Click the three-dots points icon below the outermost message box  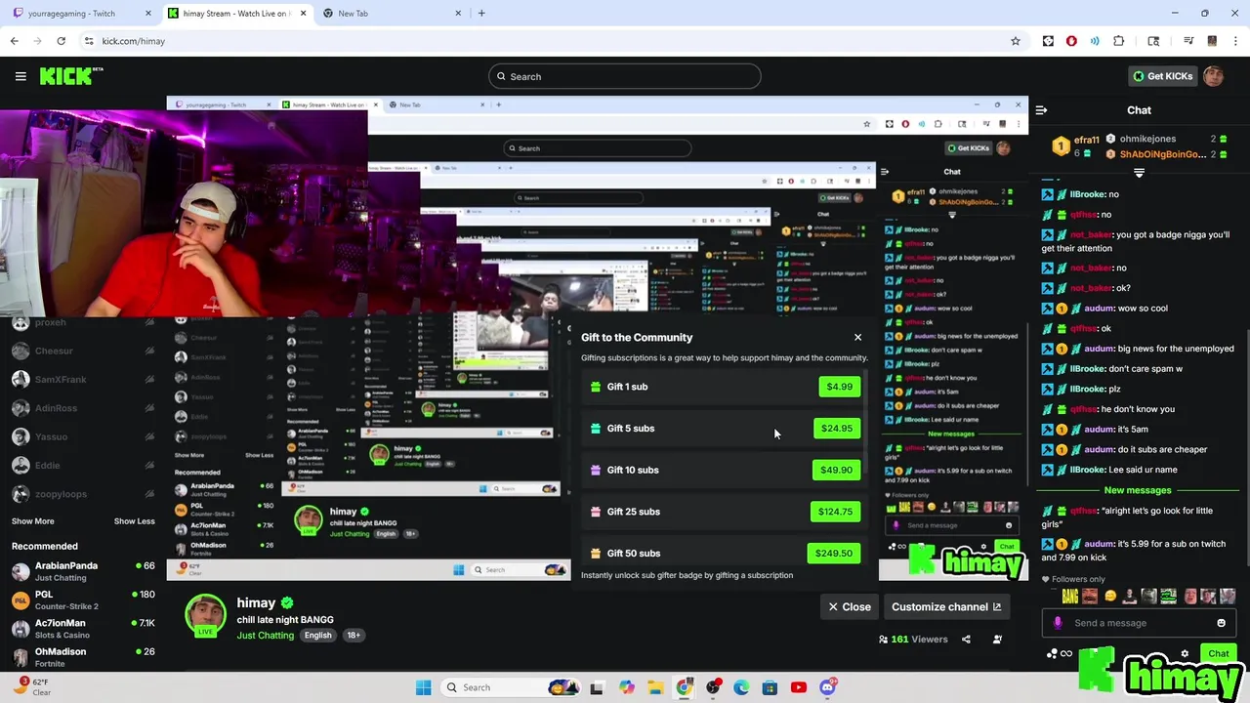(1052, 654)
